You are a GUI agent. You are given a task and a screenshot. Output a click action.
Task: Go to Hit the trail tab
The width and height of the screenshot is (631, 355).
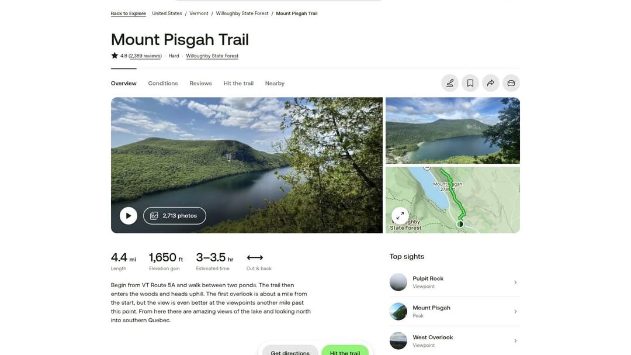coord(238,84)
